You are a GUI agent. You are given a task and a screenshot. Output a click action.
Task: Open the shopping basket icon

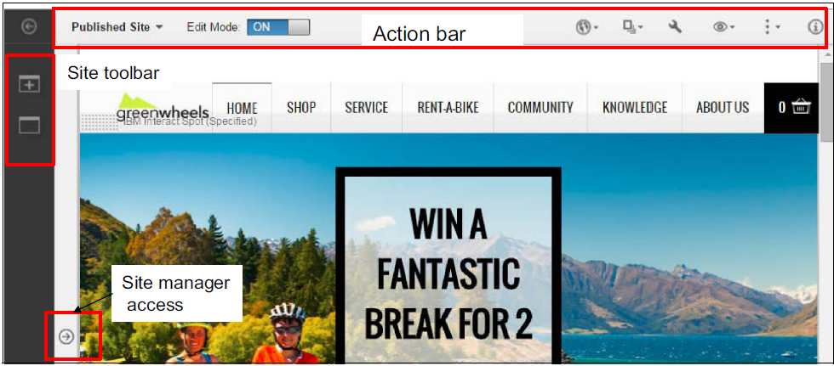801,107
